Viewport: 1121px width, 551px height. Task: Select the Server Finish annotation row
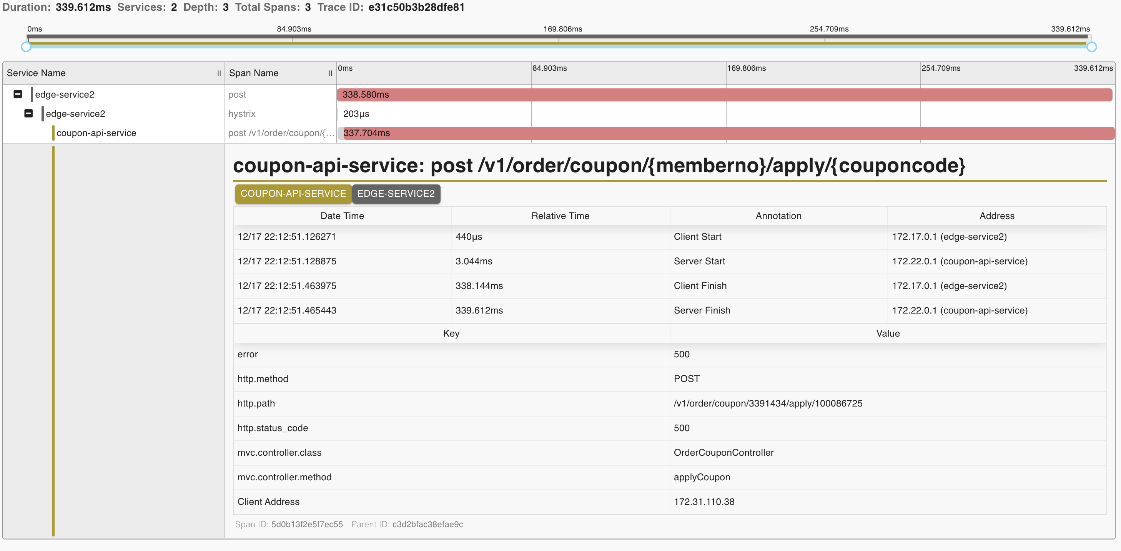click(x=702, y=310)
